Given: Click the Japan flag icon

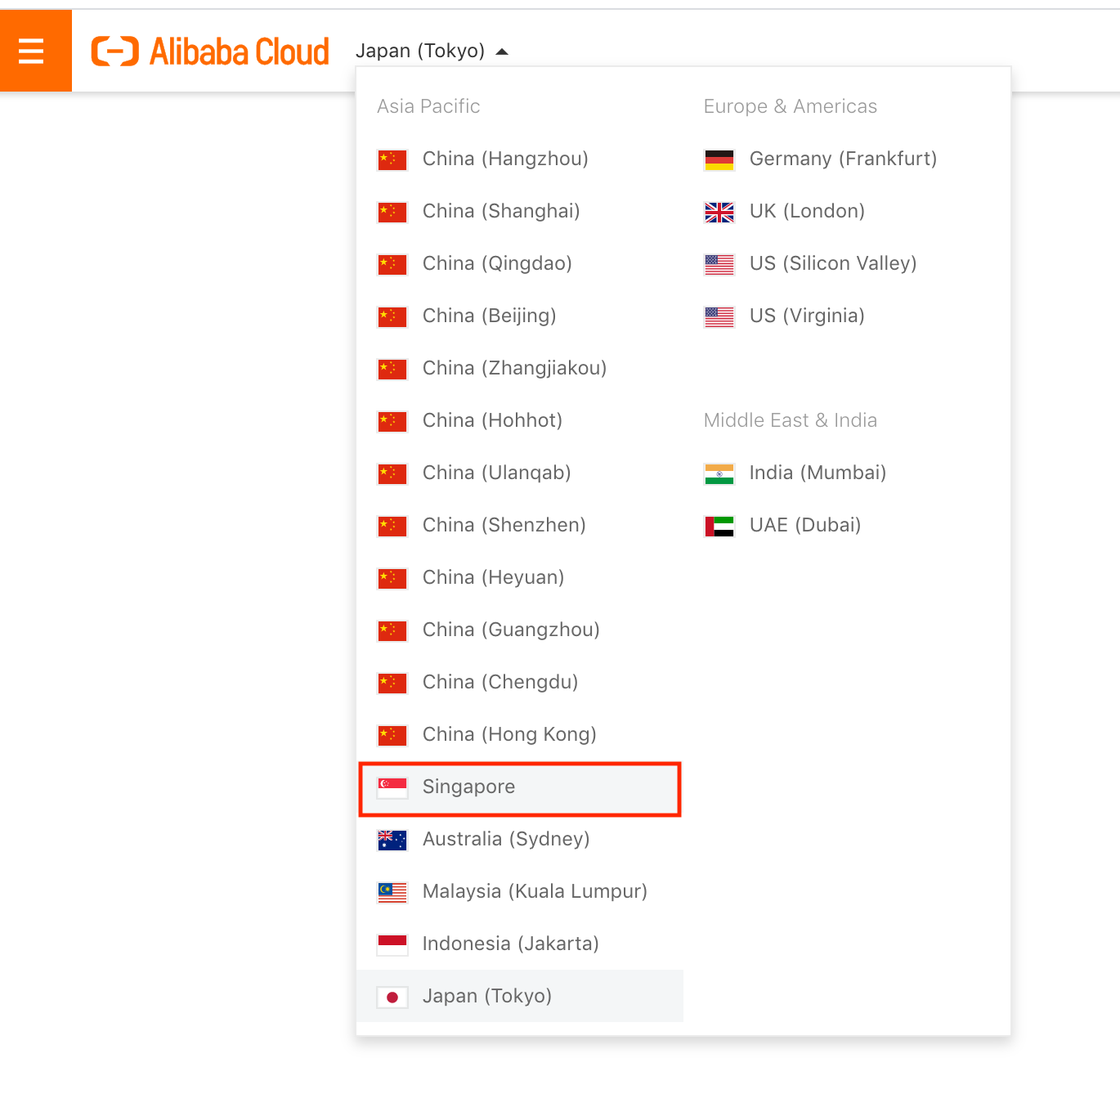Looking at the screenshot, I should [x=392, y=997].
